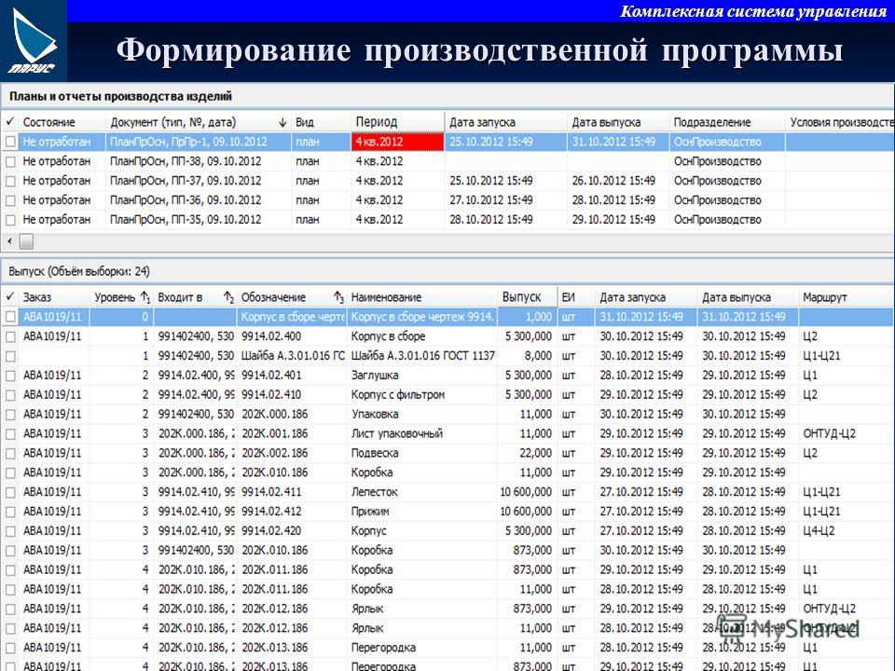Click Выпуск (Объём выборки: 24) panel title

[x=79, y=271]
